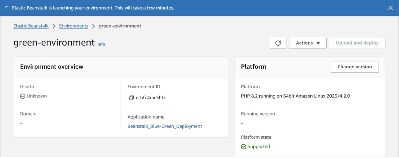399x158 pixels.
Task: Click the environment ID text e-hfe4mc5htk
Action: 151,98
